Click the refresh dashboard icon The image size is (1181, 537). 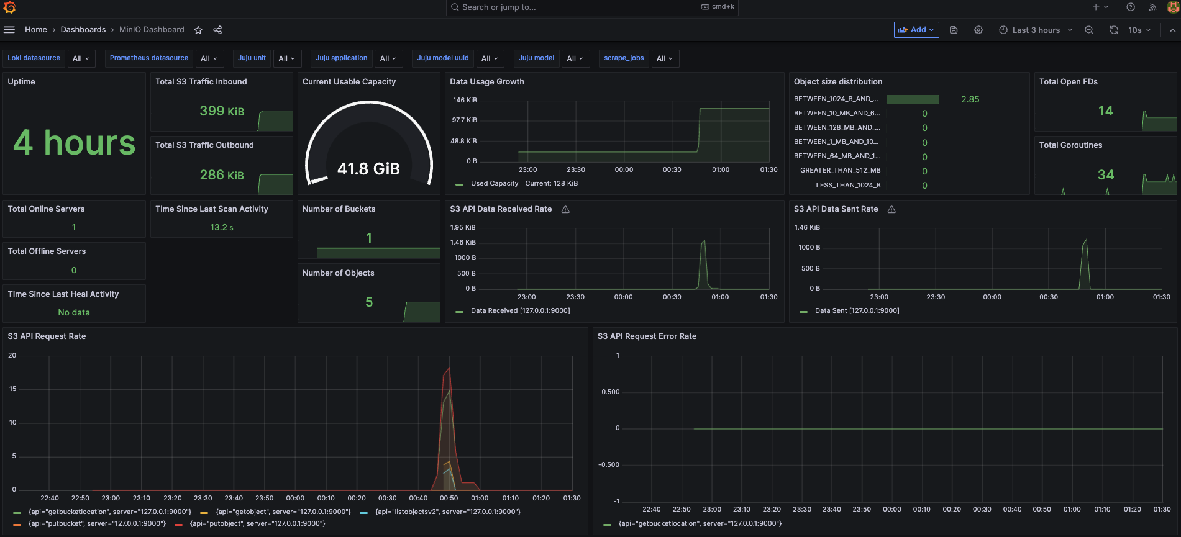[1114, 30]
